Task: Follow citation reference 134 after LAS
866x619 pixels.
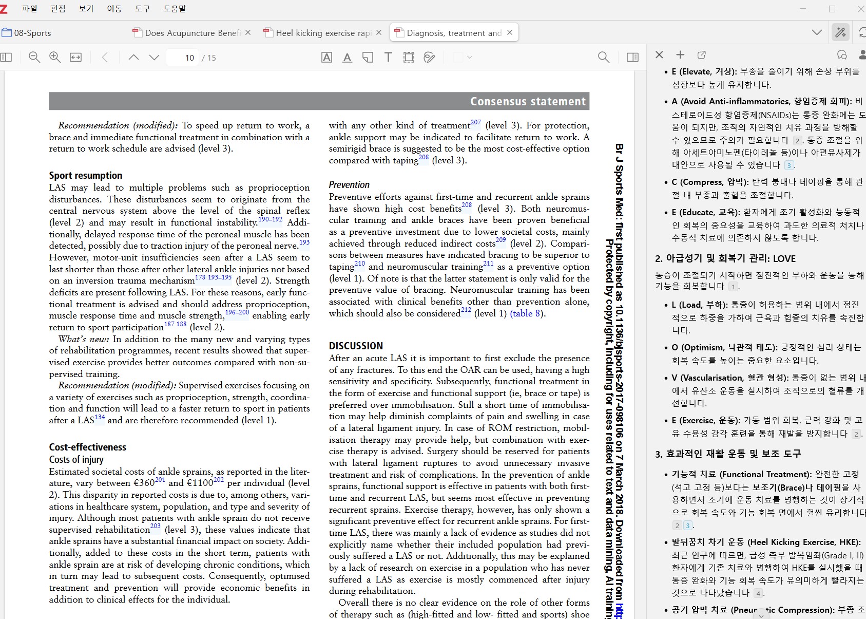Action: click(100, 417)
